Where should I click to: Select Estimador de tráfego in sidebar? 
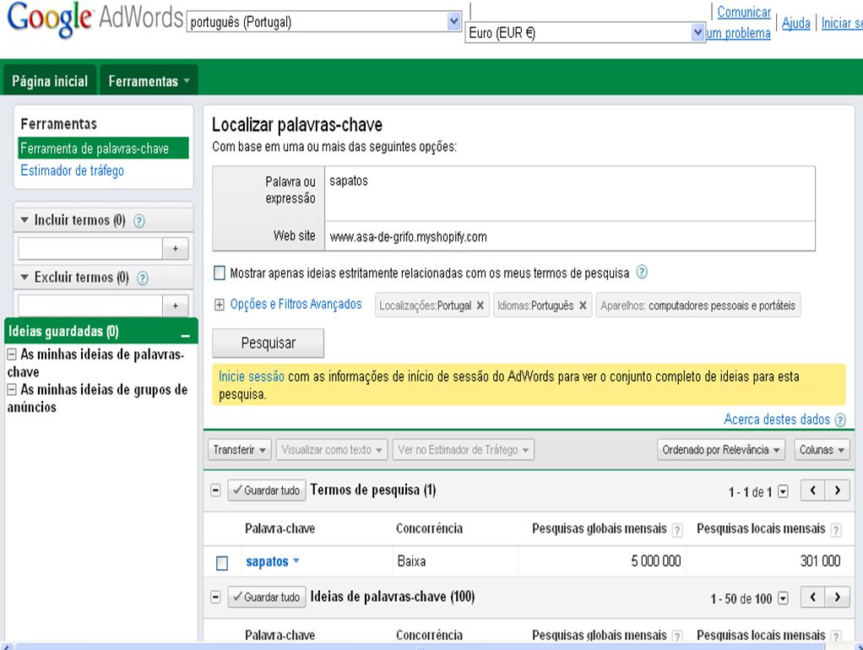click(x=72, y=171)
